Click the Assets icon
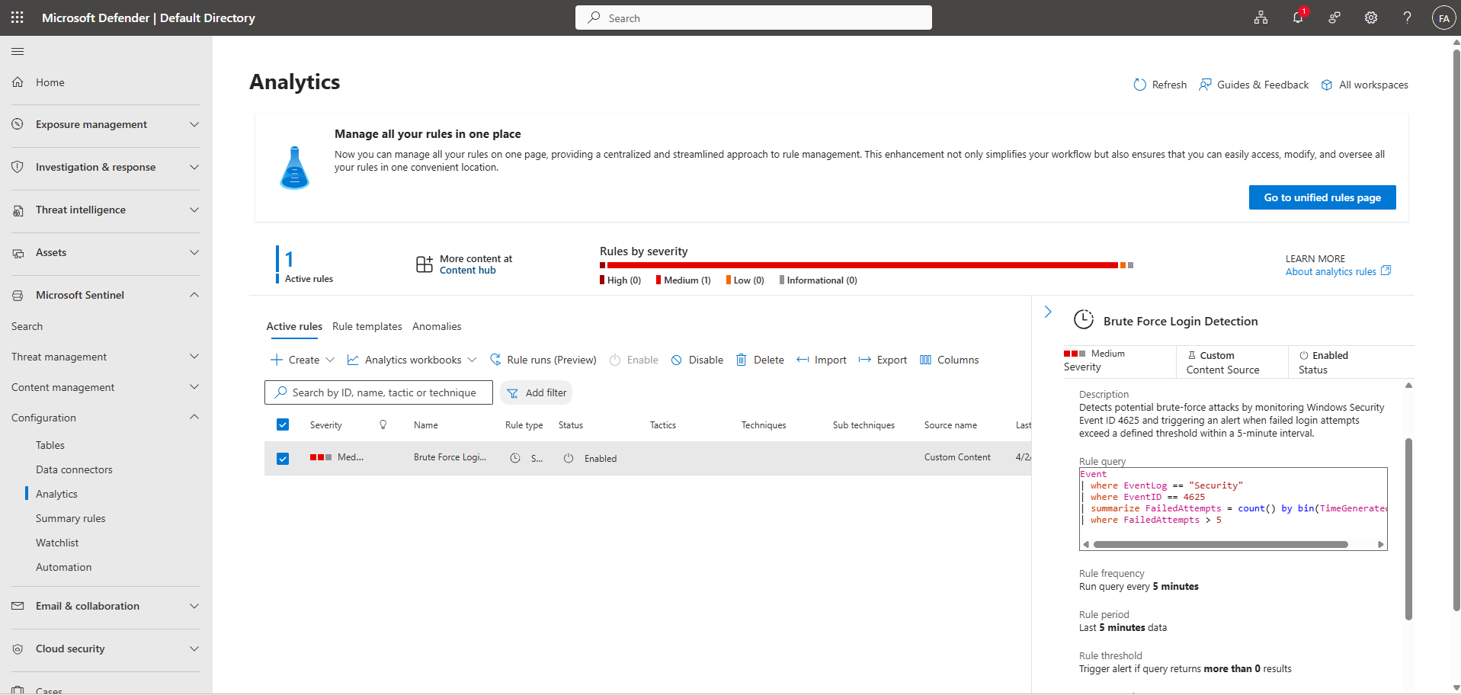 pos(18,252)
